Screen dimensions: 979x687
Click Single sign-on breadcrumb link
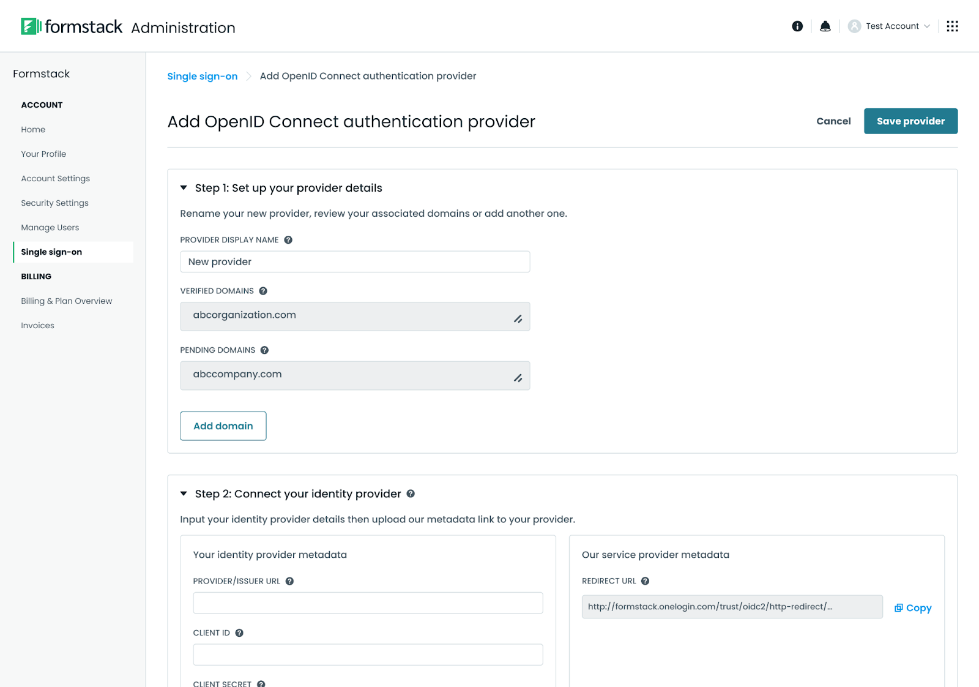coord(203,77)
